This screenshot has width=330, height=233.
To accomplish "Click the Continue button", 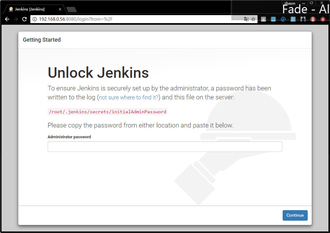I will click(295, 215).
